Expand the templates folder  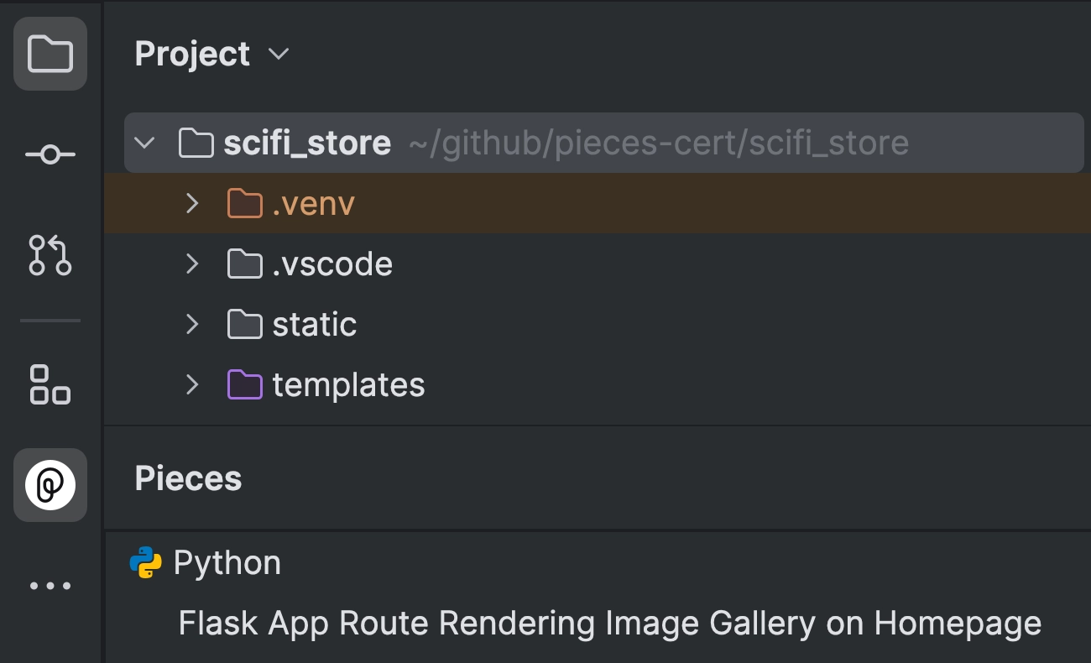click(x=192, y=384)
